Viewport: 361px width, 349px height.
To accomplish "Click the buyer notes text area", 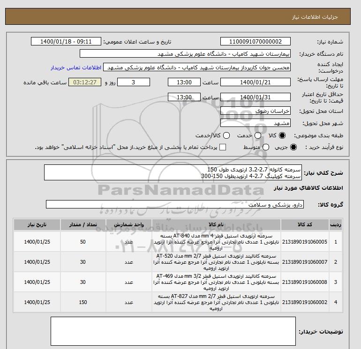I will point(173,331).
